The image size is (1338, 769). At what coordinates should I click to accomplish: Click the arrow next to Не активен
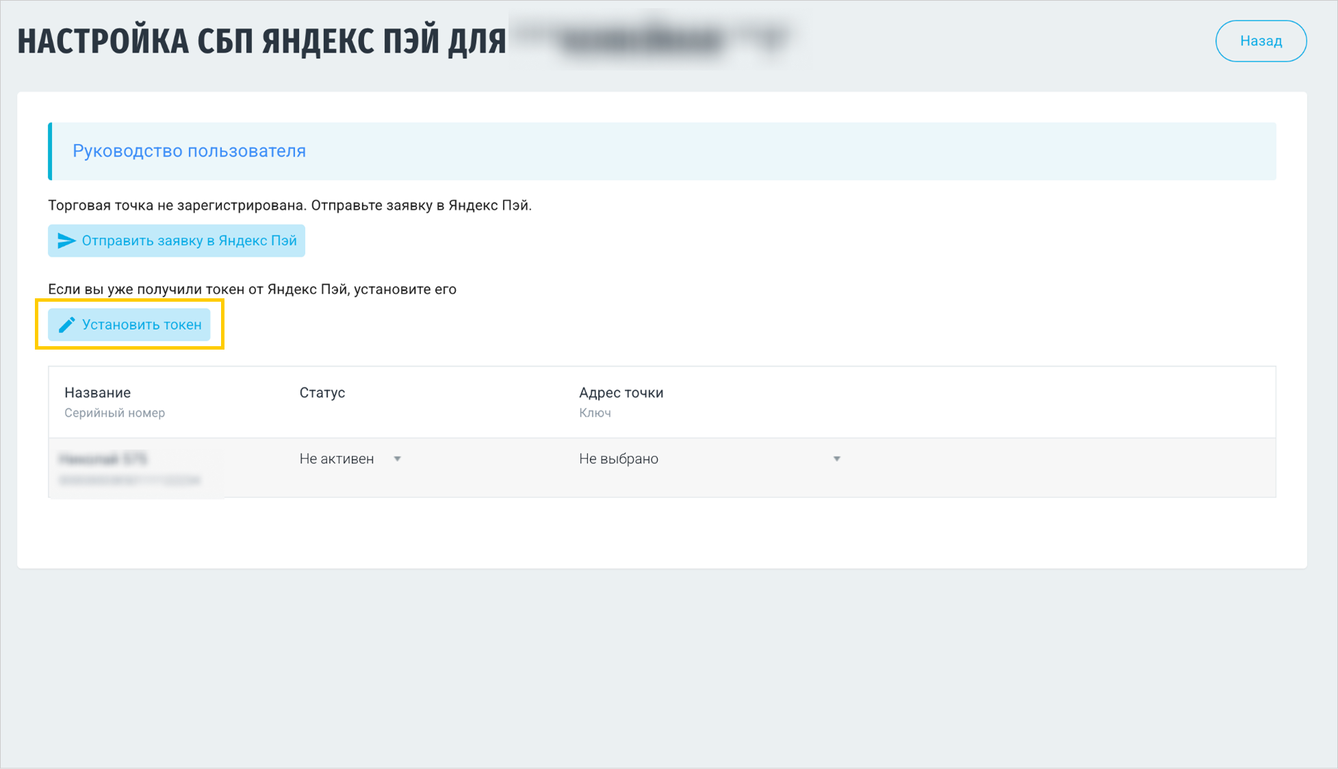click(x=398, y=459)
